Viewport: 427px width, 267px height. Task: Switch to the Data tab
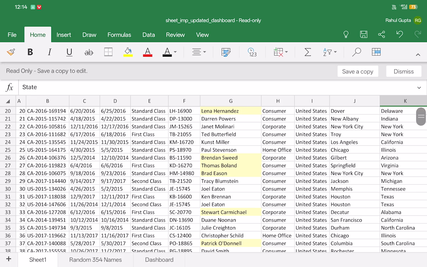(x=149, y=35)
